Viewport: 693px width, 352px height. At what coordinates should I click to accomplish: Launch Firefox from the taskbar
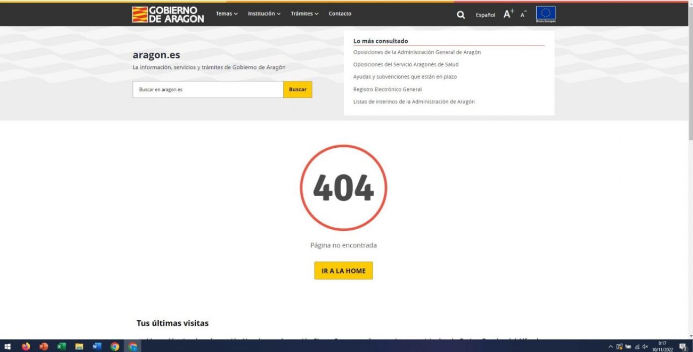tap(26, 346)
